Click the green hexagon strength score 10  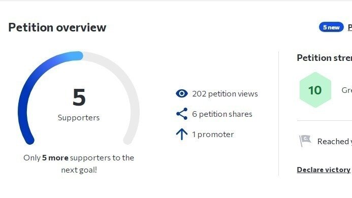click(315, 90)
